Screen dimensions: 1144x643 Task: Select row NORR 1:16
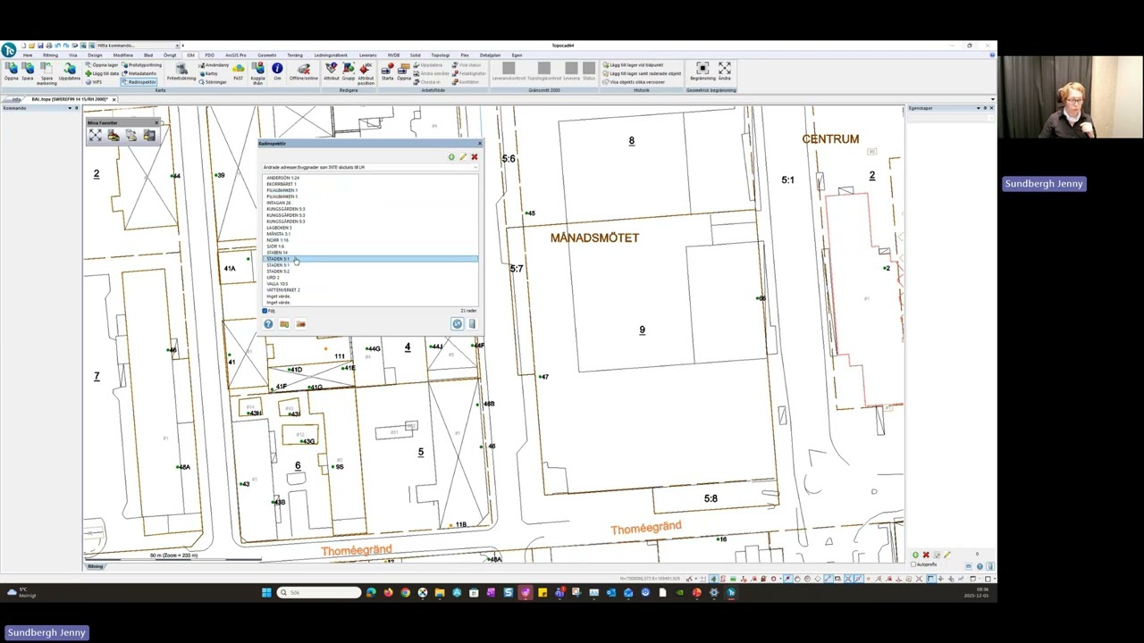[370, 240]
